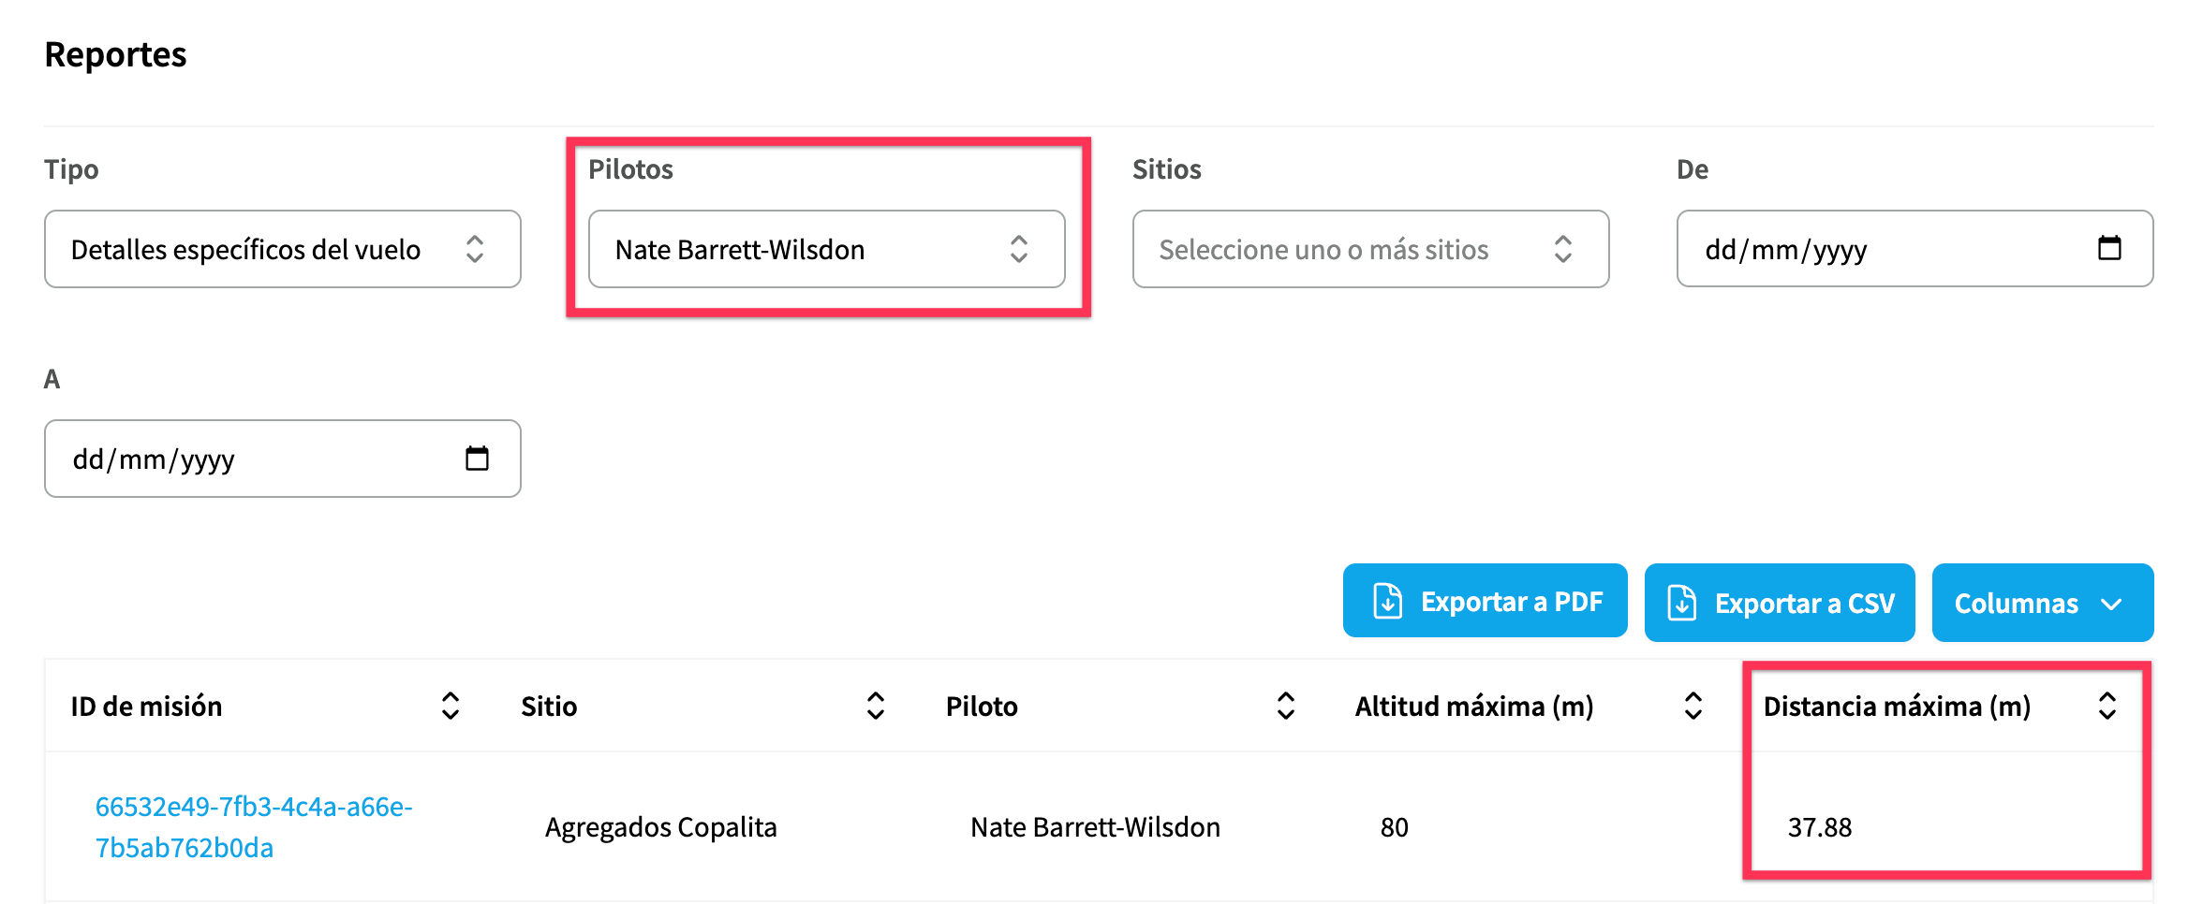Image resolution: width=2188 pixels, height=904 pixels.
Task: Click the De date input field
Action: (x=1915, y=249)
